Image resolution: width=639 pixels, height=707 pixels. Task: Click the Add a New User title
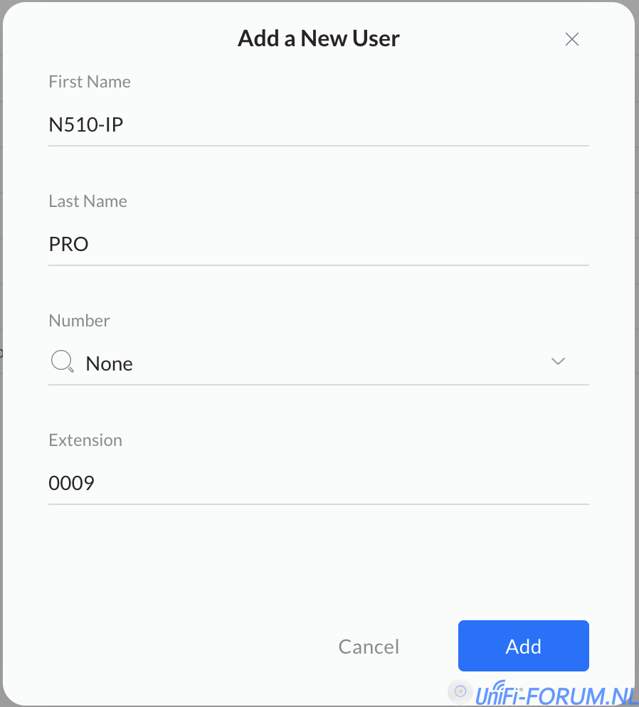click(x=319, y=38)
